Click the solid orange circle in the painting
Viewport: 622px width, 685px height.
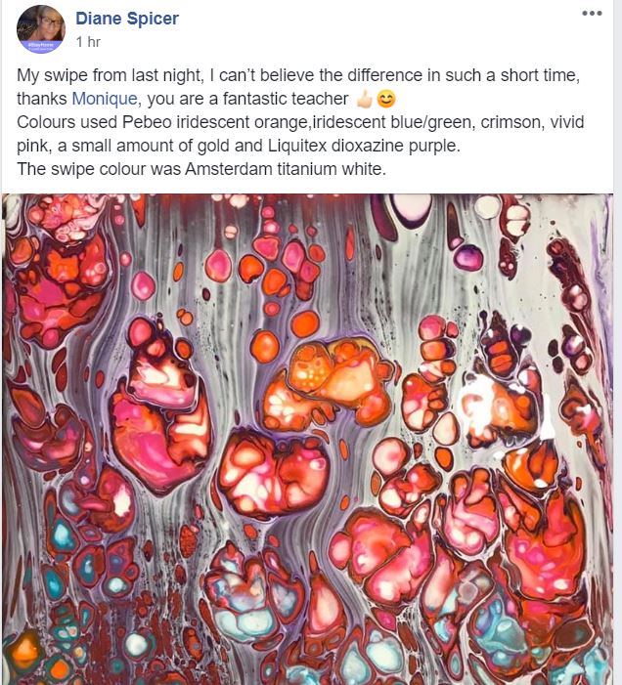pyautogui.click(x=265, y=346)
